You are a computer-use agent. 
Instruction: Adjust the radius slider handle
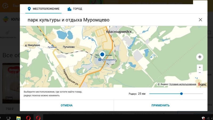point(181,94)
